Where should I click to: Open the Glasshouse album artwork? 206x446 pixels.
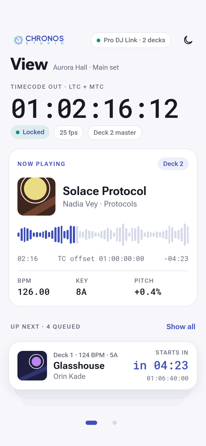tap(32, 366)
